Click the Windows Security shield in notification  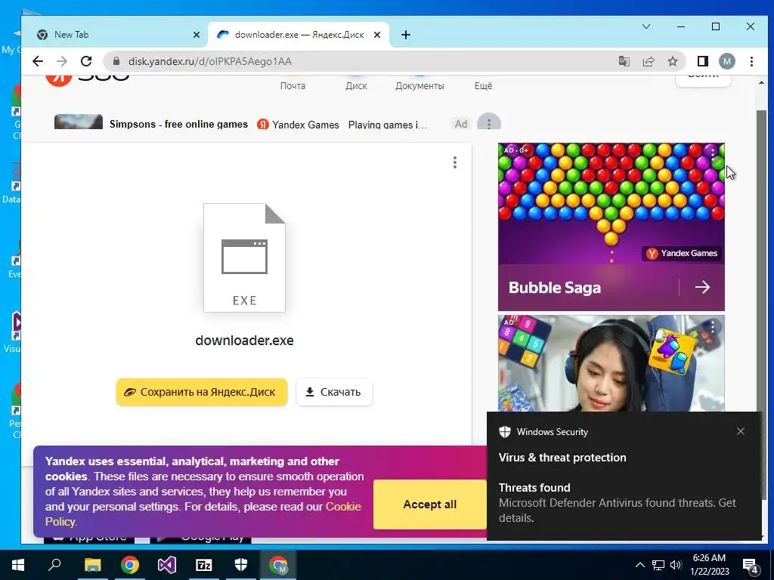tap(504, 431)
